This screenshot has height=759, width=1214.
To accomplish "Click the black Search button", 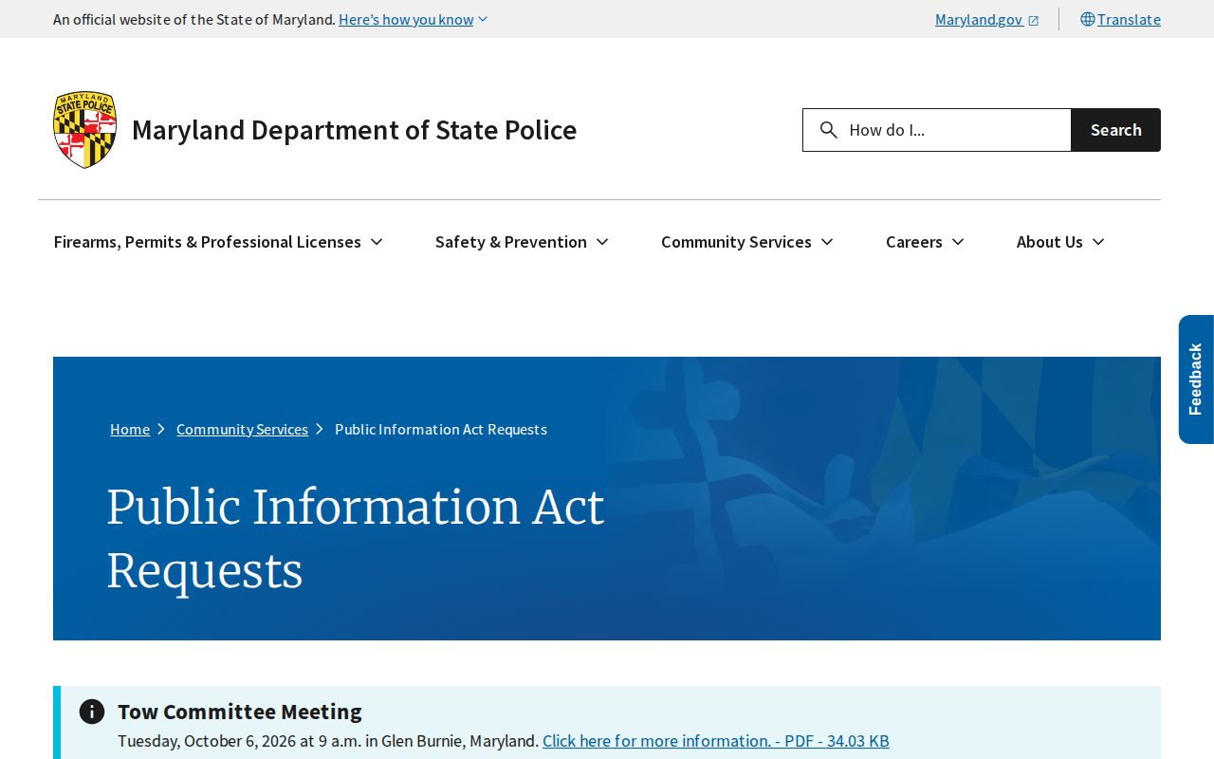I will 1116,130.
